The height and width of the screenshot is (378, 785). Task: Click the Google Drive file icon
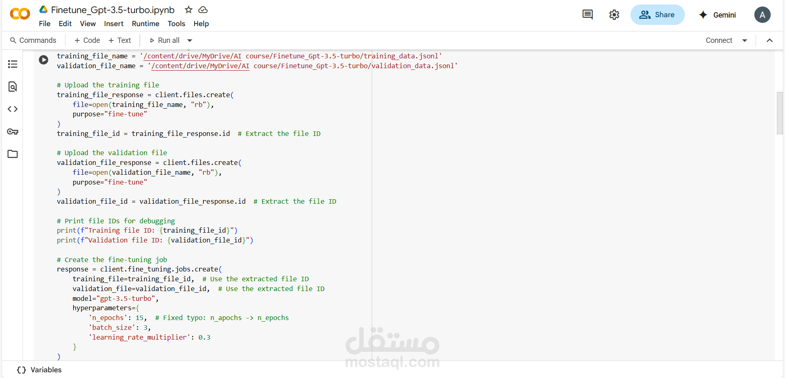43,9
